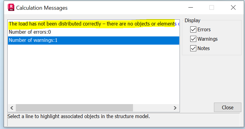Close the dialog using the title bar X
Viewport: 245px width, 129px height.
(233, 8)
